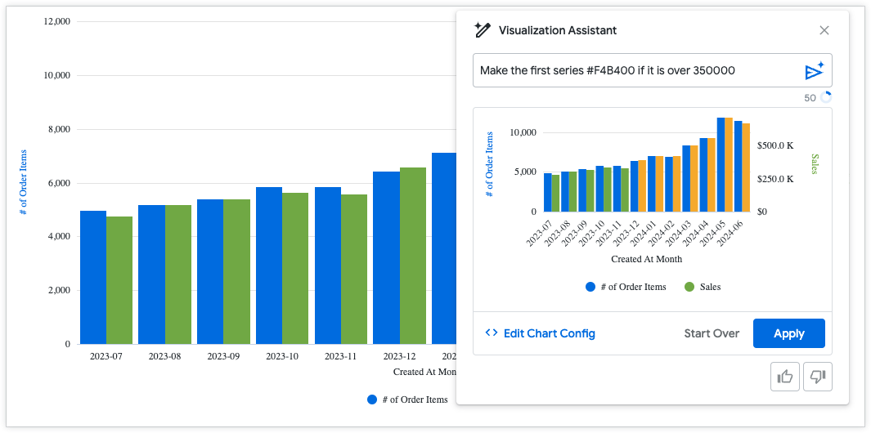Click the thumbs down feedback icon
This screenshot has width=871, height=433.
(x=817, y=376)
